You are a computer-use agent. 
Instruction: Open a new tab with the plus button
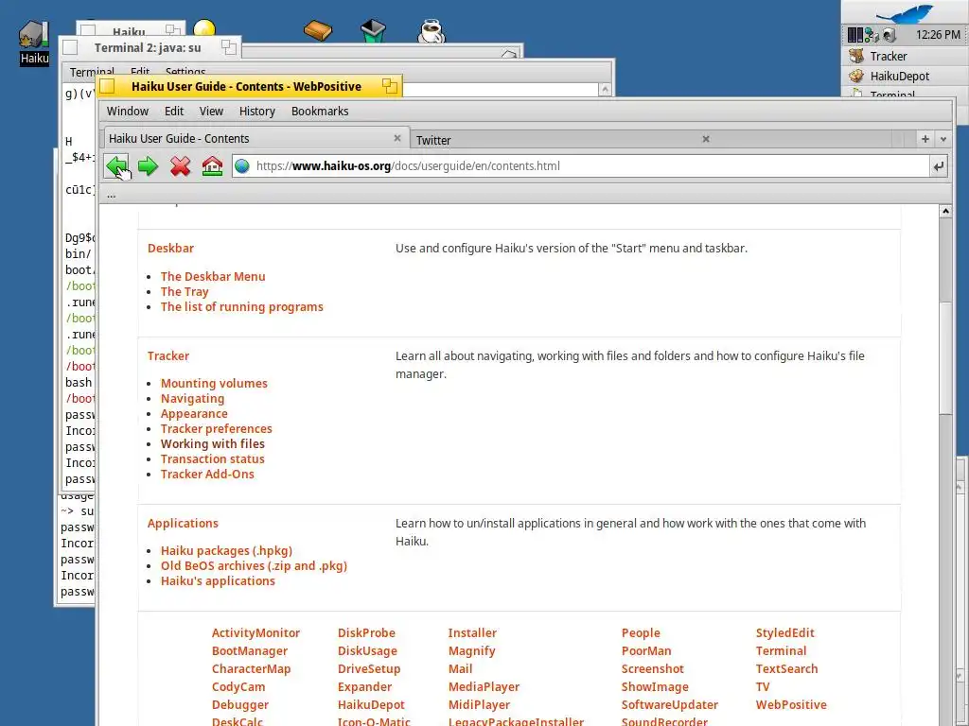pyautogui.click(x=925, y=139)
